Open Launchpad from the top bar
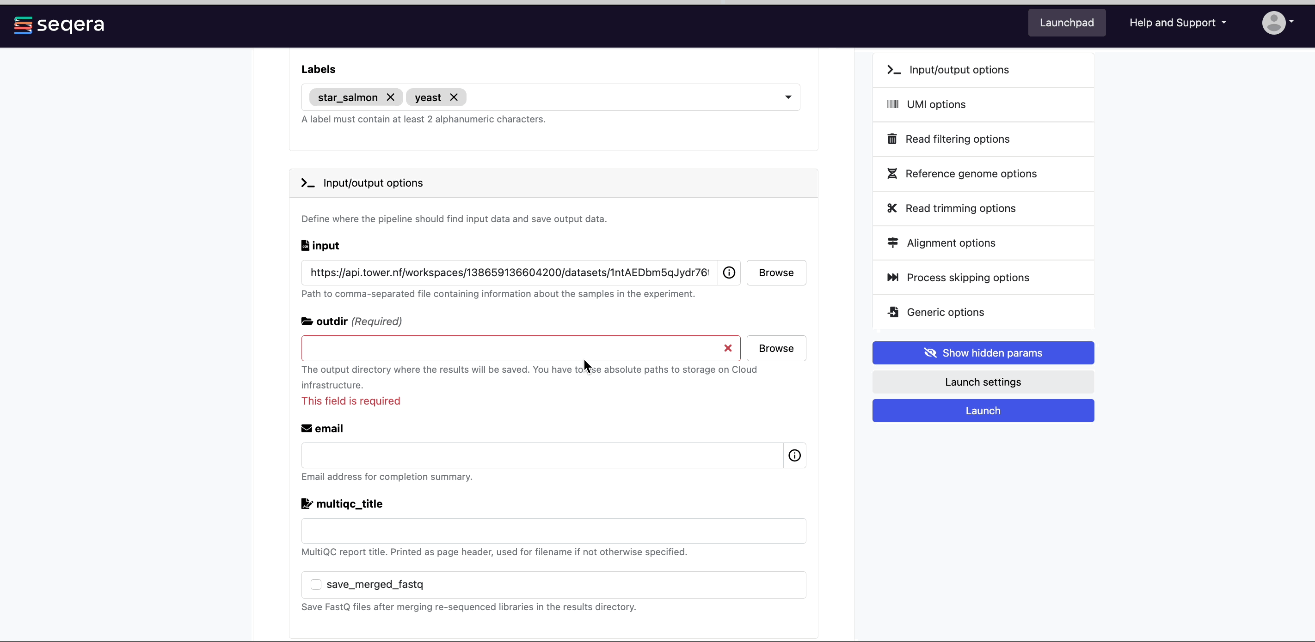Screen dimensions: 1315x642 (1066, 23)
